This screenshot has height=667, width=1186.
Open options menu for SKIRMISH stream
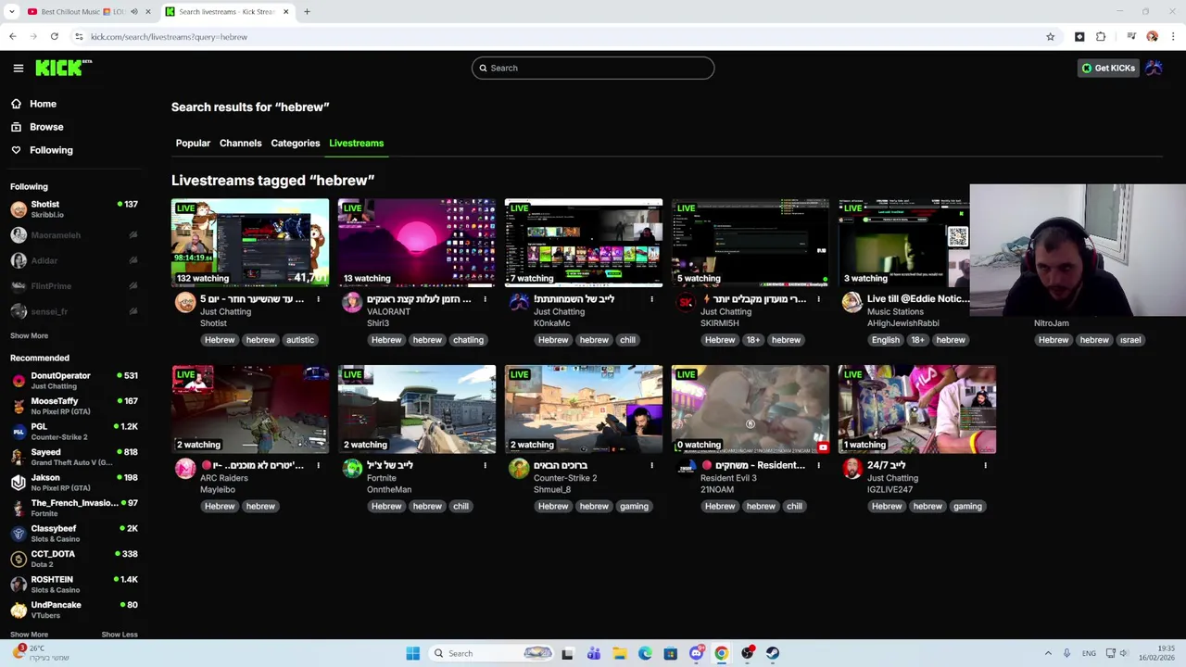pyautogui.click(x=818, y=299)
